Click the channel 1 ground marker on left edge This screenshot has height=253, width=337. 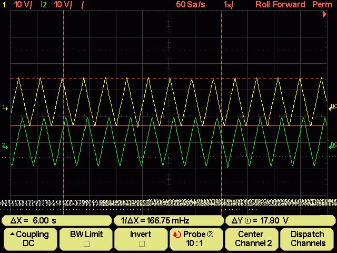click(x=5, y=108)
